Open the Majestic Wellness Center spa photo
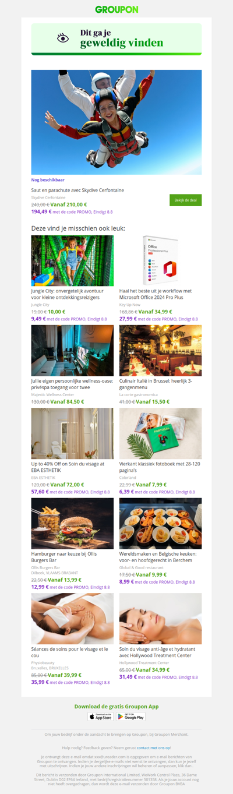 point(72,350)
